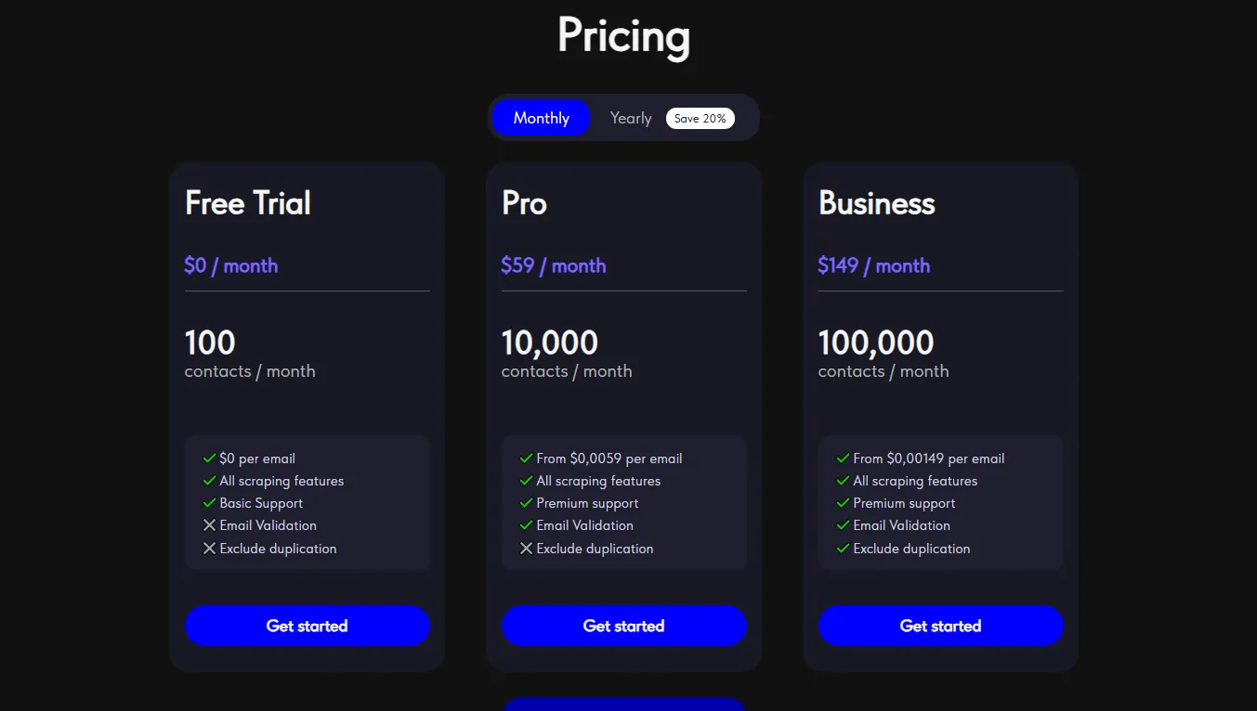This screenshot has height=711, width=1257.
Task: Click the Save 20% badge
Action: click(700, 119)
